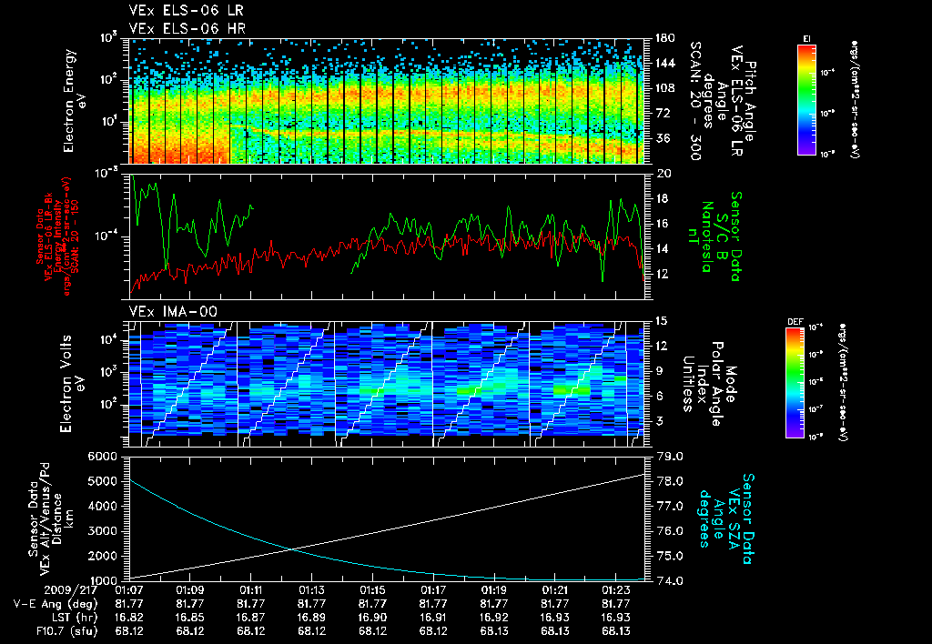This screenshot has height=644, width=932.
Task: Click the polar angle index tick '15'
Action: tap(664, 321)
